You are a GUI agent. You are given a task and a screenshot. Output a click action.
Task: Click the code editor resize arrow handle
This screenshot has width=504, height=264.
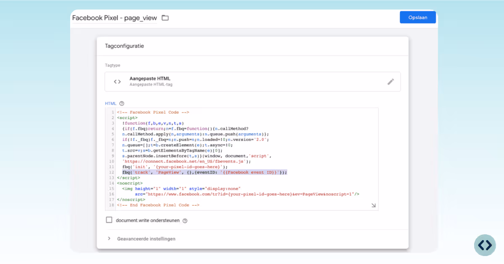coord(373,205)
